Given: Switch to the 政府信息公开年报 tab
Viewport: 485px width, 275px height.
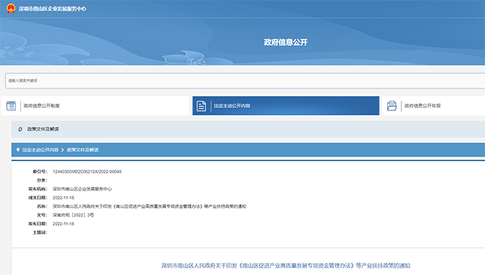Looking at the screenshot, I should [422, 106].
